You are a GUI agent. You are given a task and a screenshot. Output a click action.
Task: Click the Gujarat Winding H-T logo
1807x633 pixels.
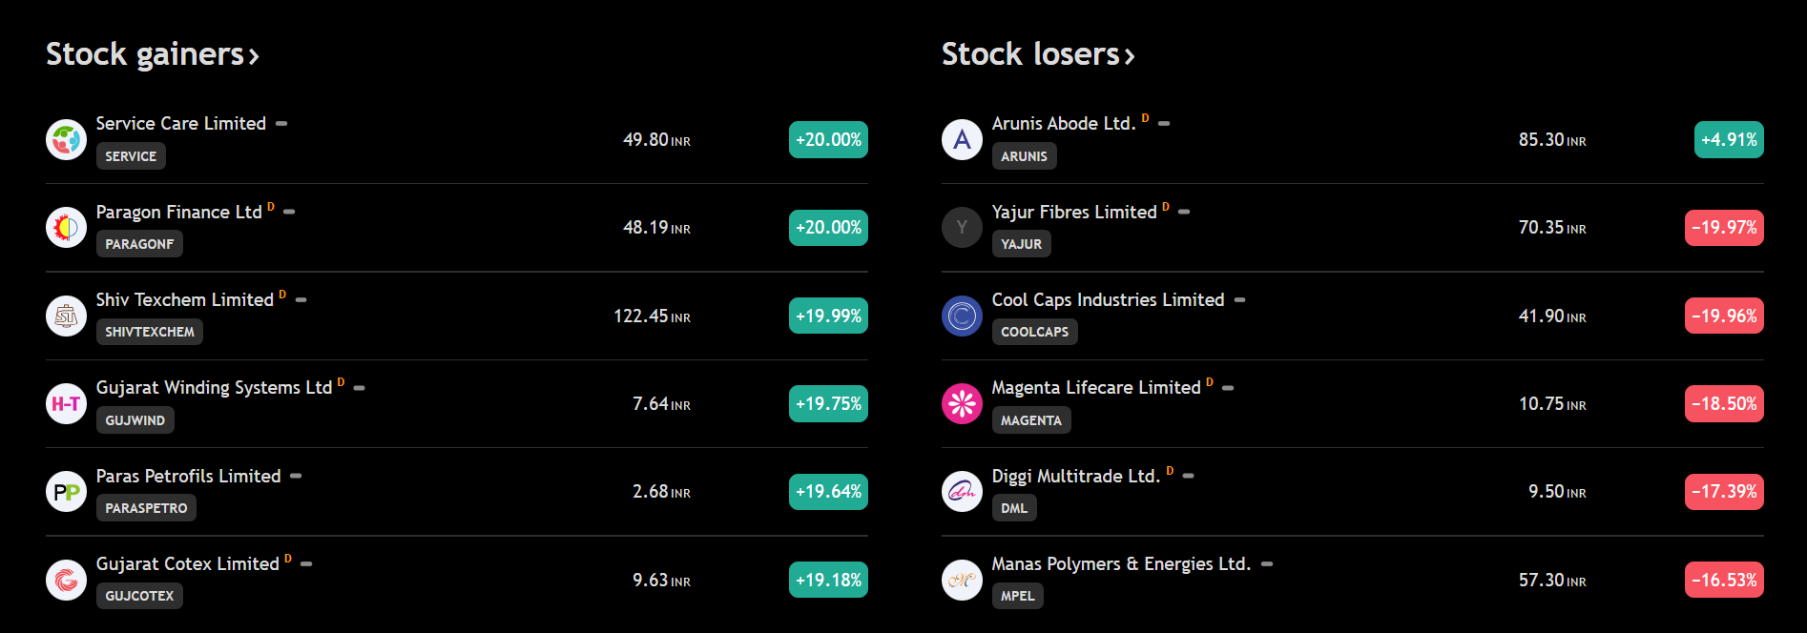click(x=66, y=404)
